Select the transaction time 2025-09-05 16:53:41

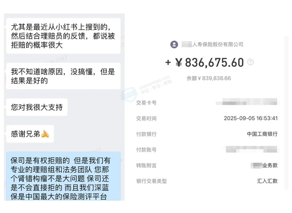tap(251, 118)
